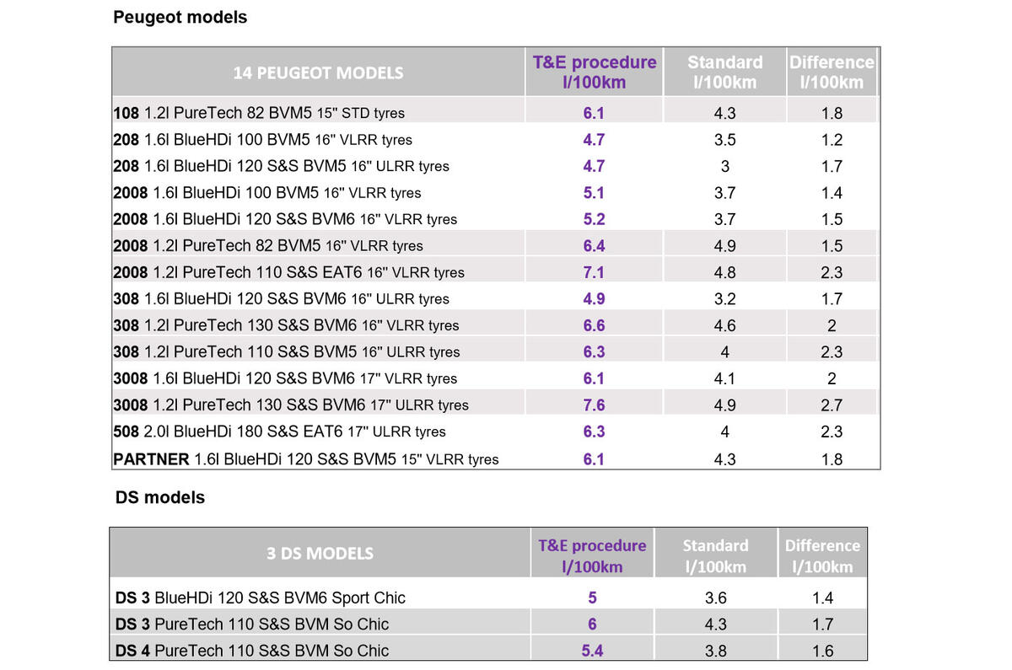This screenshot has height=670, width=1012.
Task: Click the Peugeot table 'Difference l/100km' header
Action: (832, 72)
